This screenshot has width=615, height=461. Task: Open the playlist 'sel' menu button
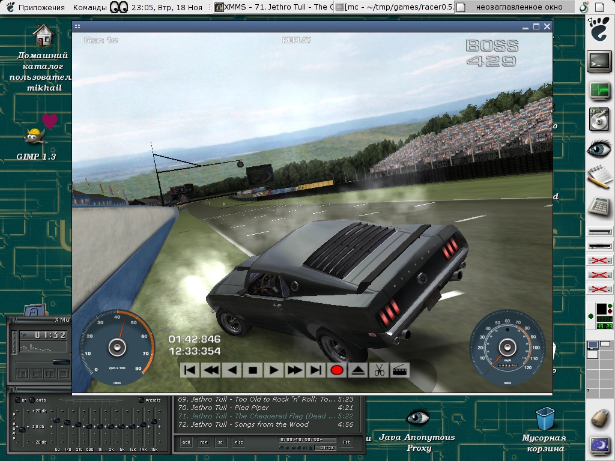[221, 442]
